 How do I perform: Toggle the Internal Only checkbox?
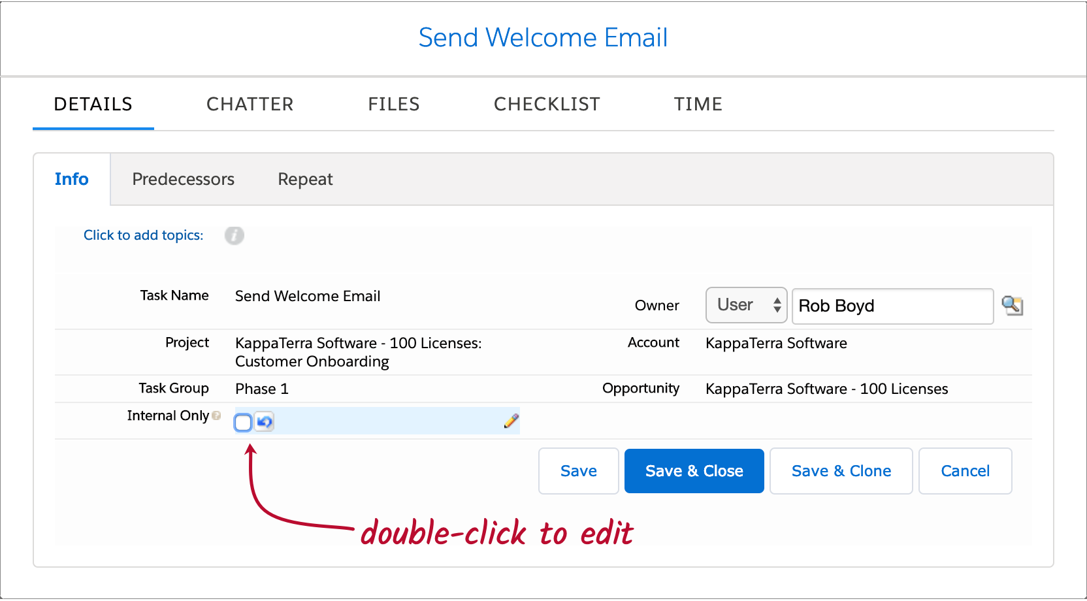pyautogui.click(x=243, y=423)
